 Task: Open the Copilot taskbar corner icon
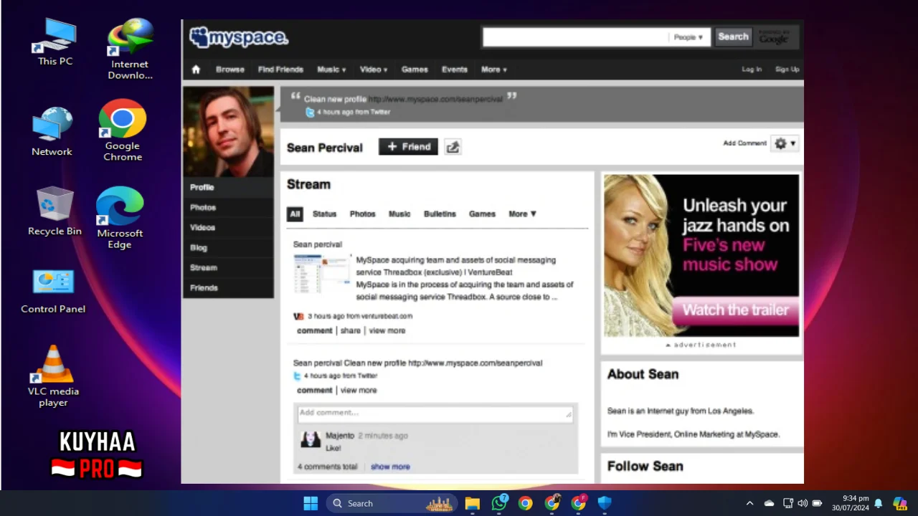(900, 503)
